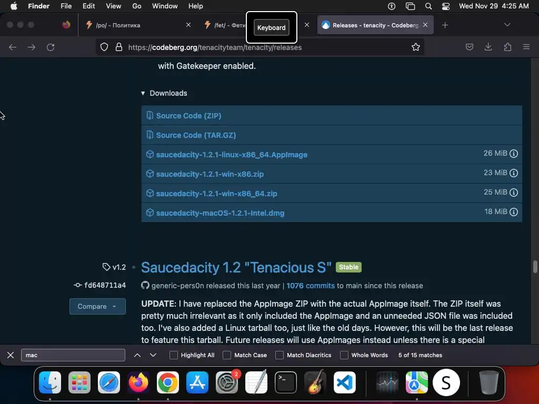Open the Compare dropdown
539x404 pixels.
(x=97, y=306)
